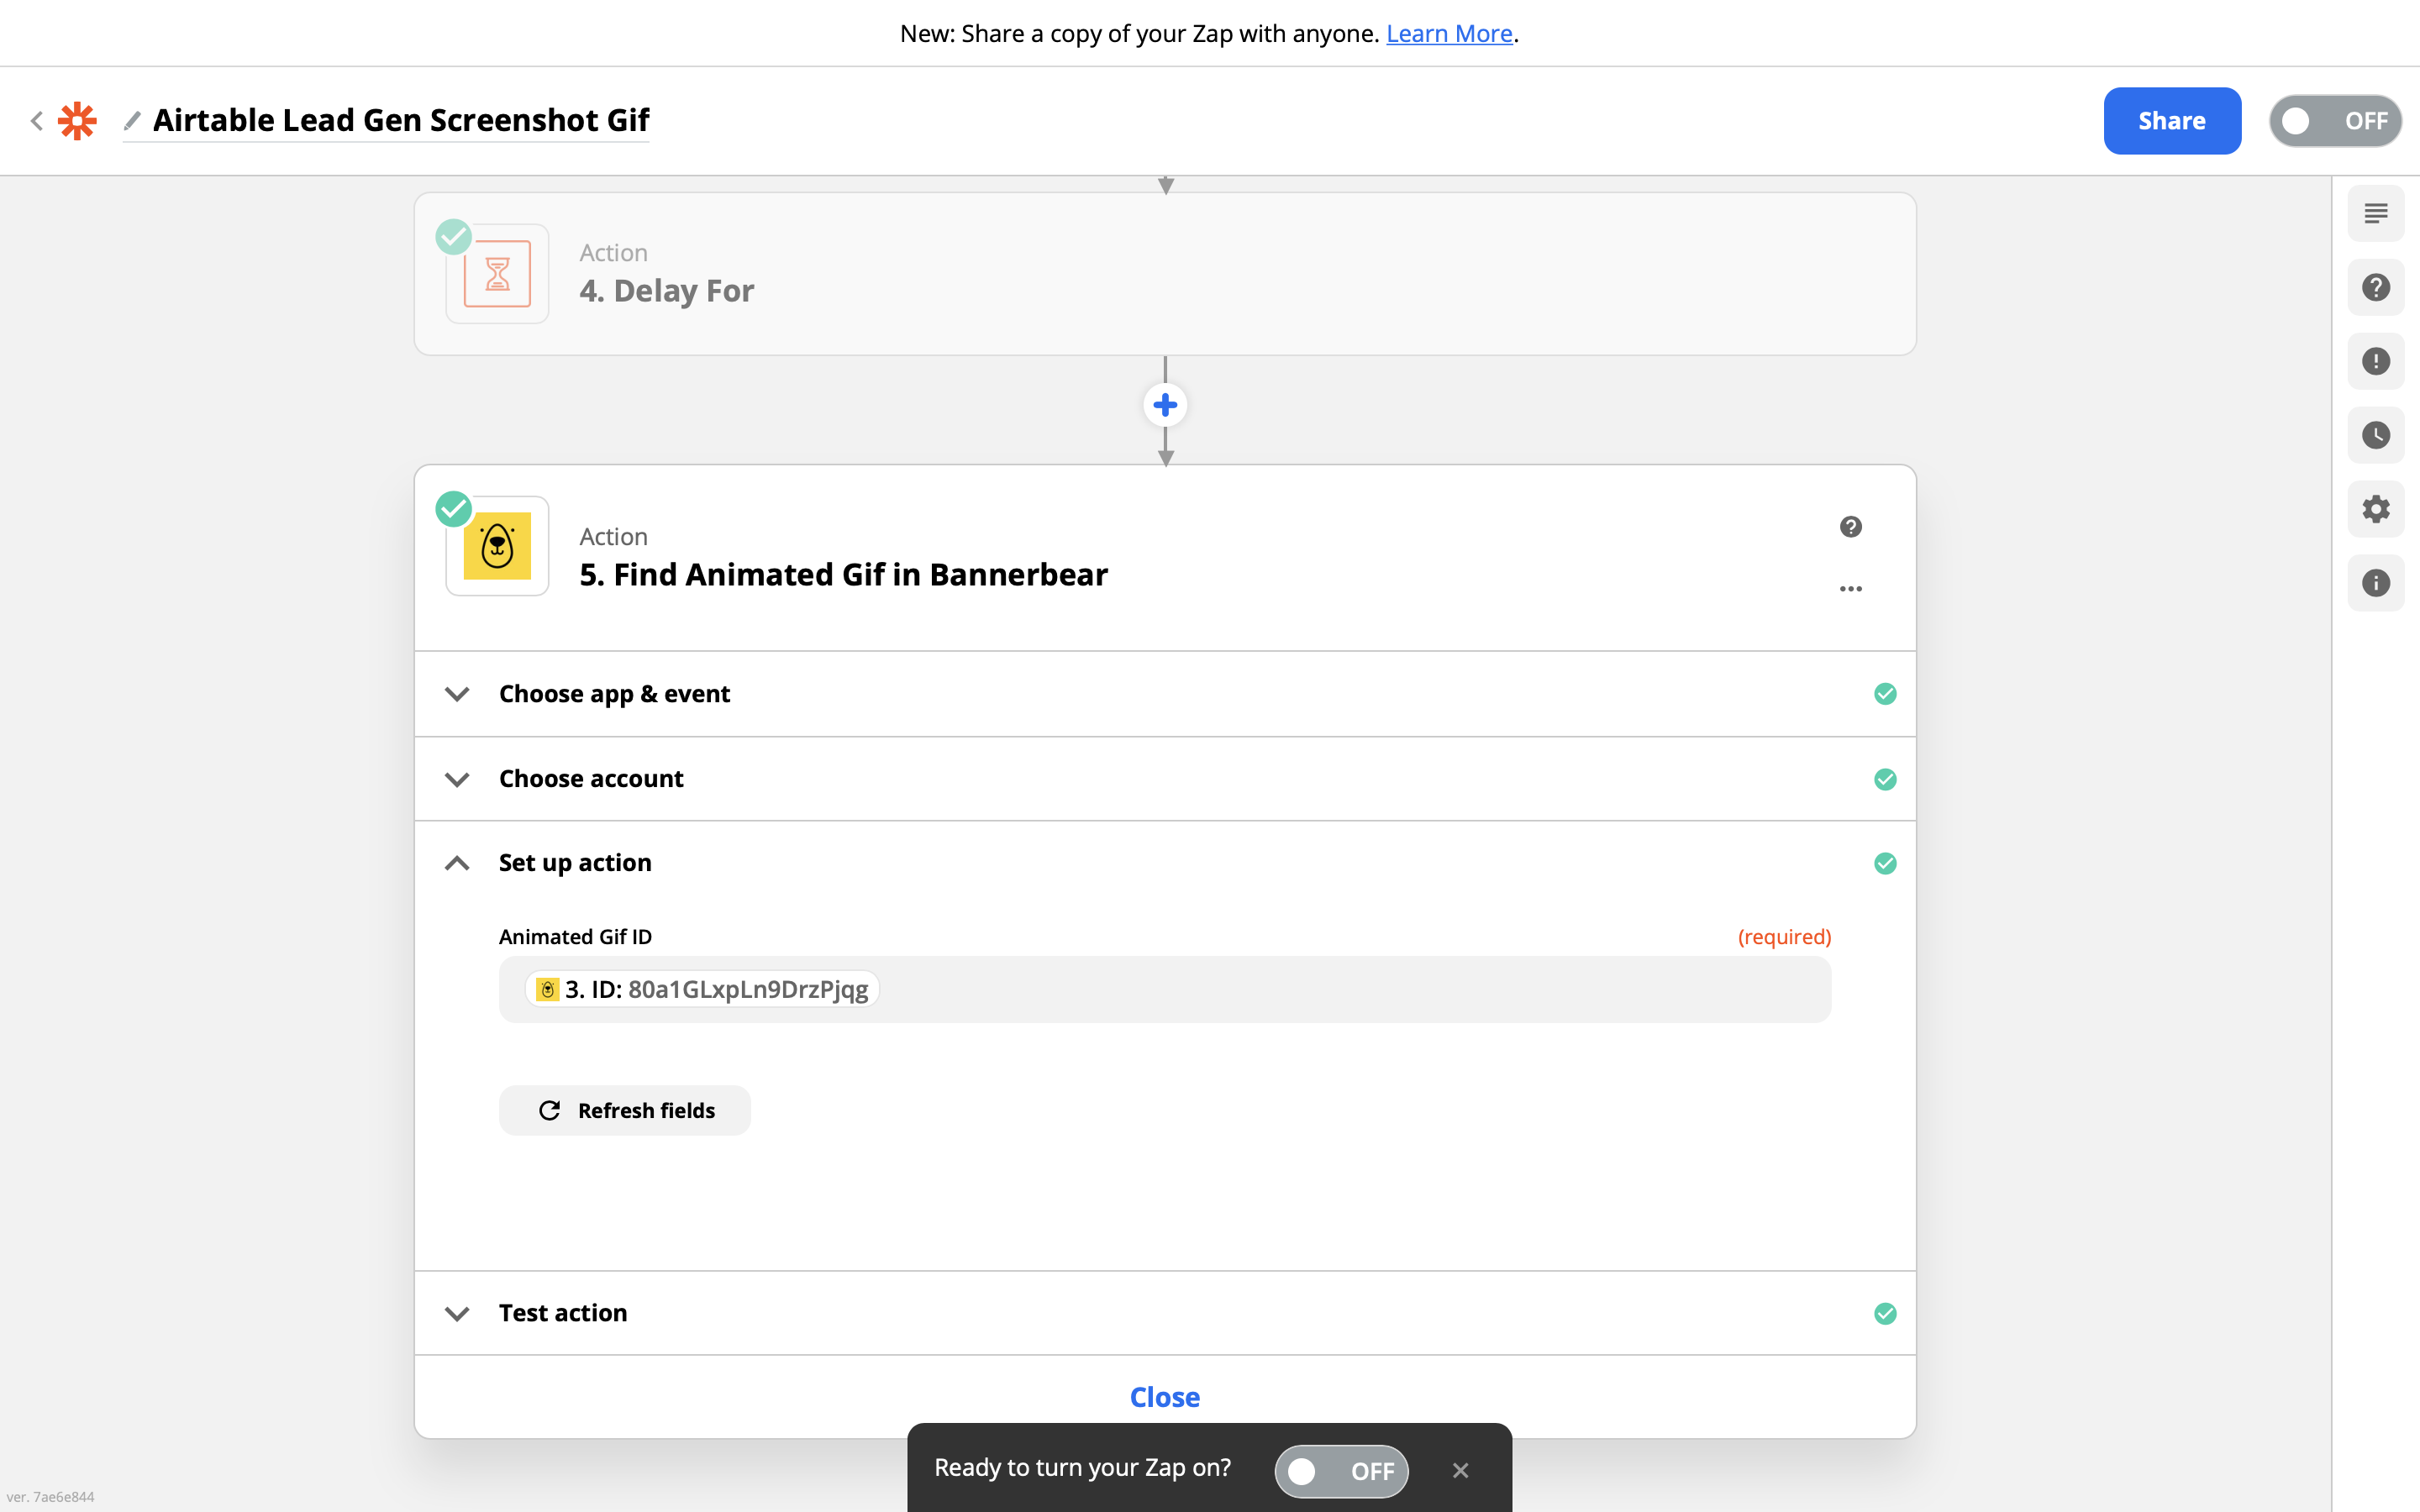
Task: Open the settings gear sidebar icon
Action: [2375, 509]
